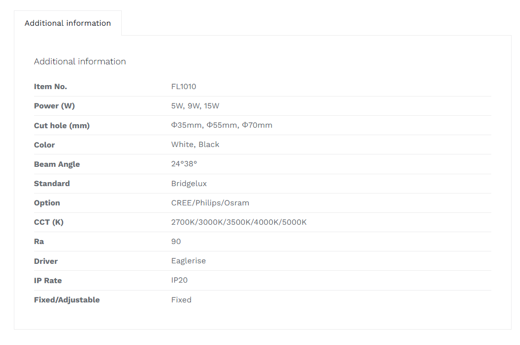Click the FL1010 item number value
This screenshot has width=520, height=345.
tap(184, 87)
